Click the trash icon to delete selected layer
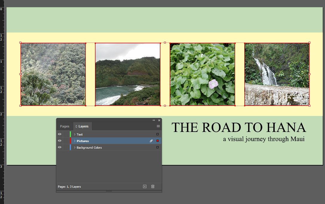 [x=153, y=186]
